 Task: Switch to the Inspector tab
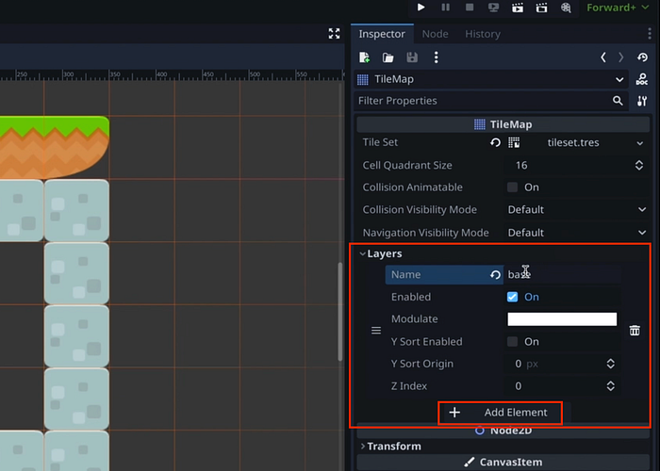coord(382,34)
